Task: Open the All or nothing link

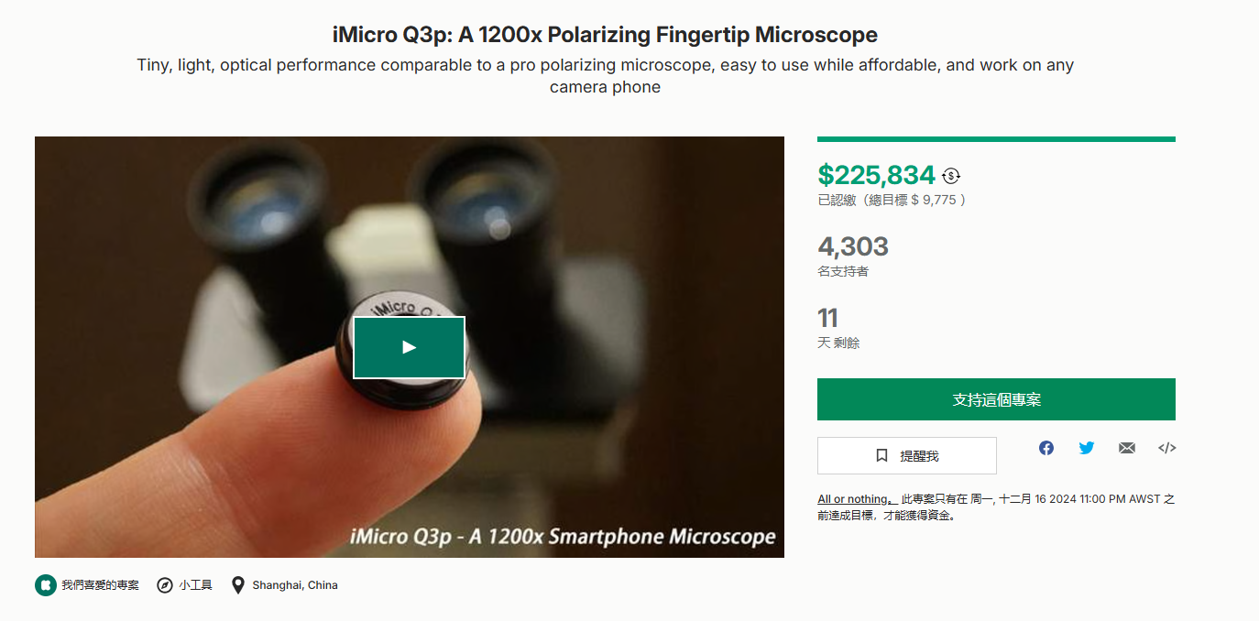Action: coord(854,499)
